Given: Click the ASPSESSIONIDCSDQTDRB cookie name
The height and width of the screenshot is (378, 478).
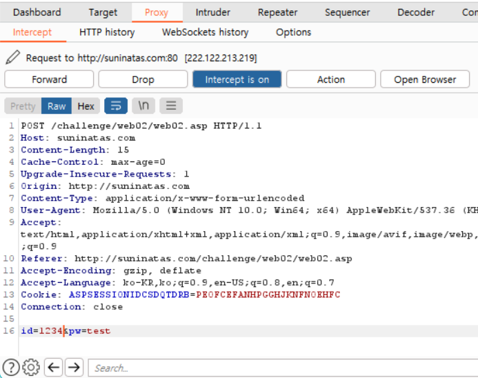Looking at the screenshot, I should [129, 295].
